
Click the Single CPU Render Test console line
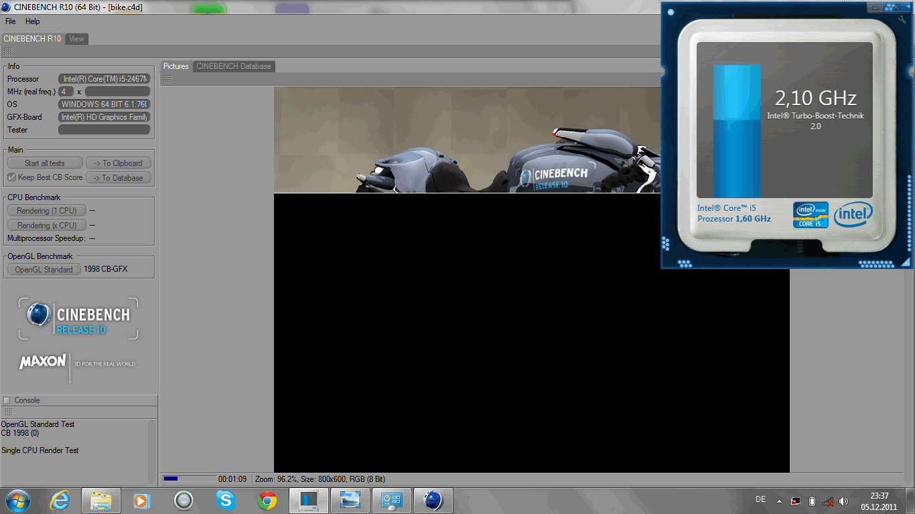(x=40, y=450)
